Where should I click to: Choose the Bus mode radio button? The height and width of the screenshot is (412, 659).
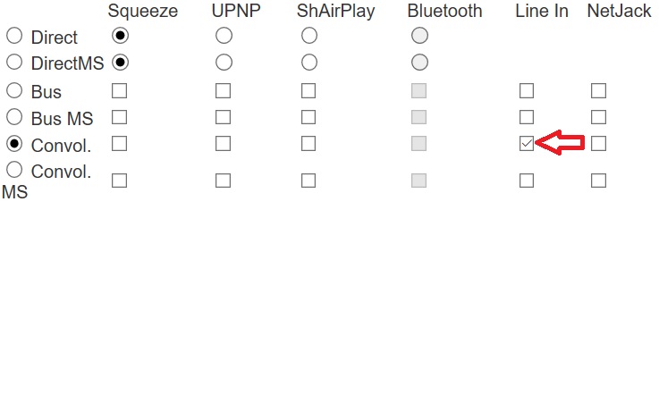pos(14,90)
